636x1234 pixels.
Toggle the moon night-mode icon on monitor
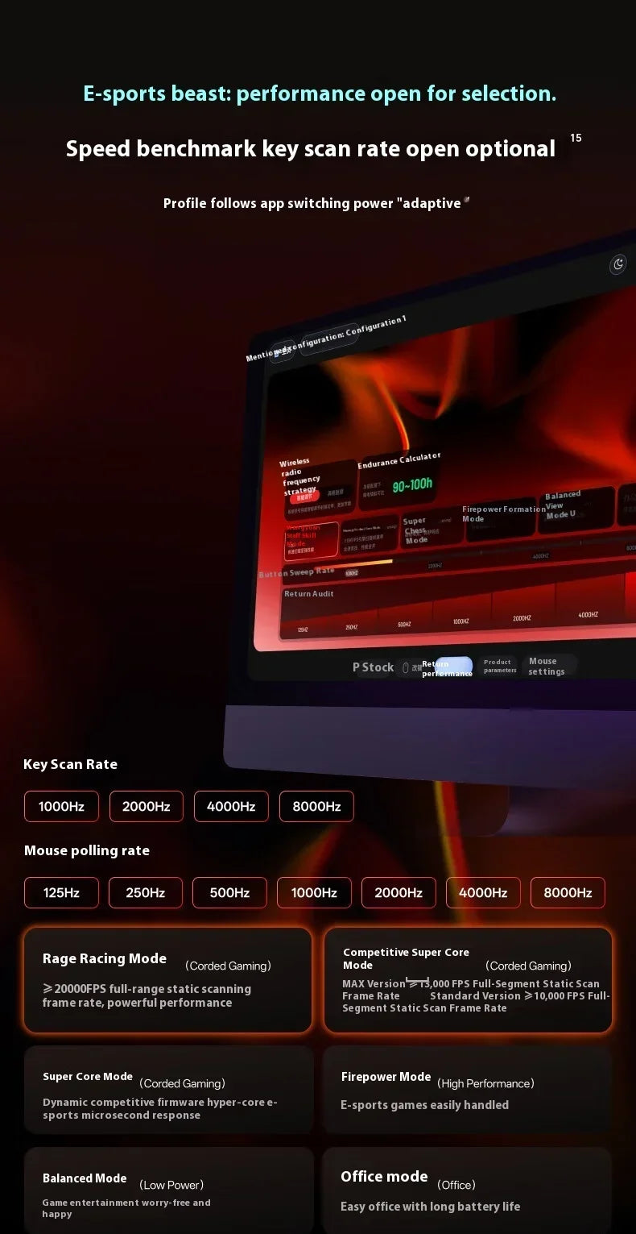pyautogui.click(x=618, y=264)
